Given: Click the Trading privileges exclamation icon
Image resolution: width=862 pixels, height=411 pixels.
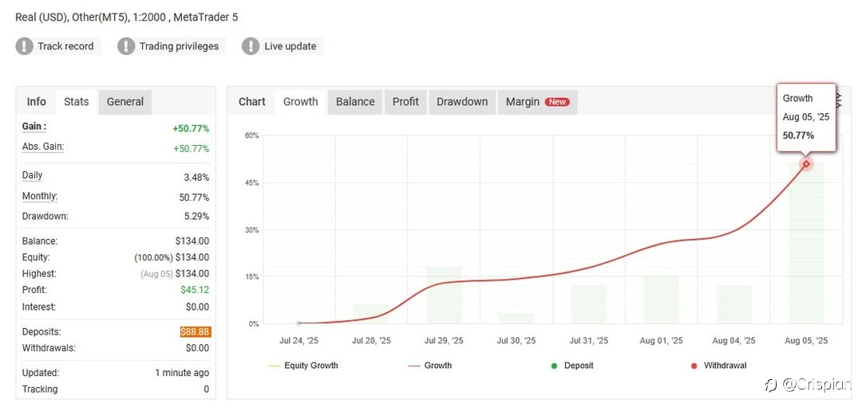Looking at the screenshot, I should 126,46.
